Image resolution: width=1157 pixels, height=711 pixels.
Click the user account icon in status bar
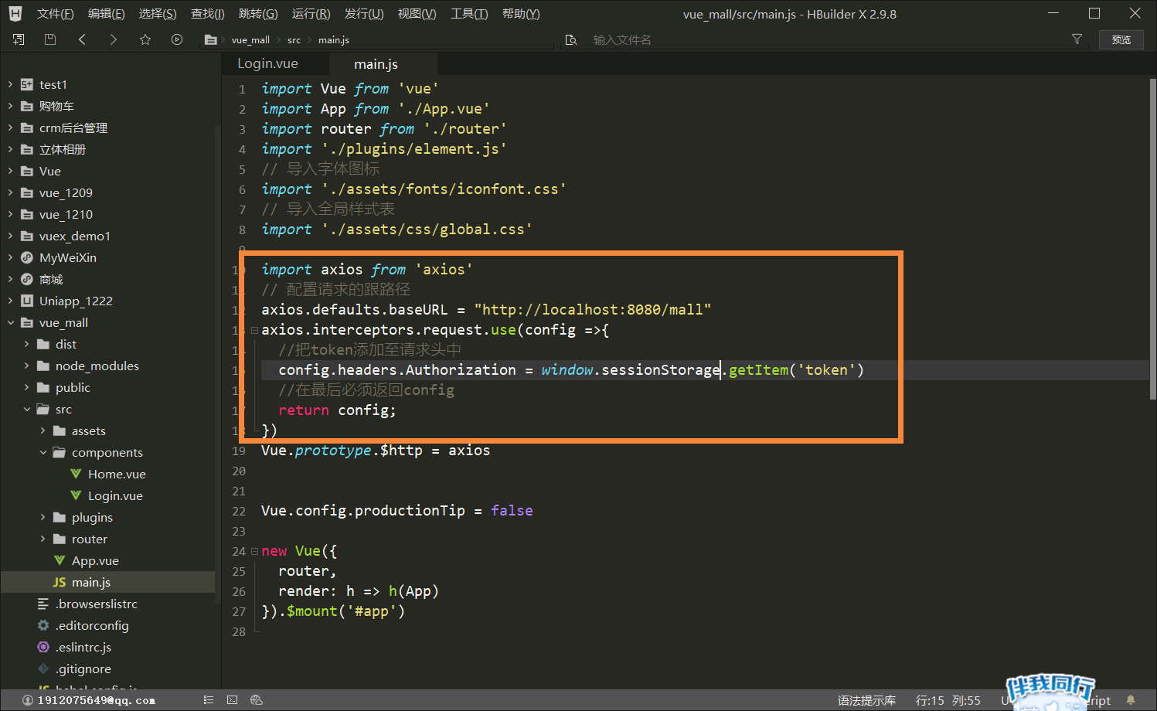[28, 700]
